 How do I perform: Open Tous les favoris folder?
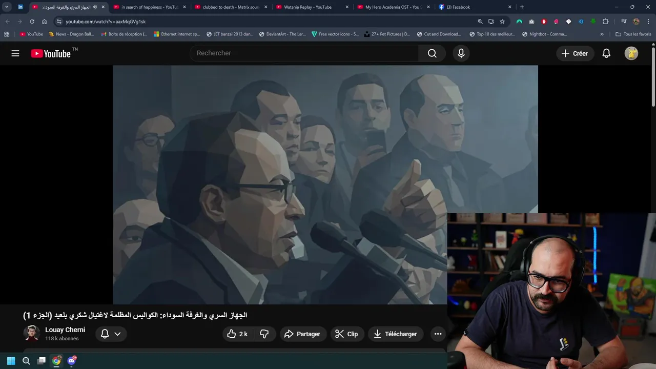pos(633,34)
